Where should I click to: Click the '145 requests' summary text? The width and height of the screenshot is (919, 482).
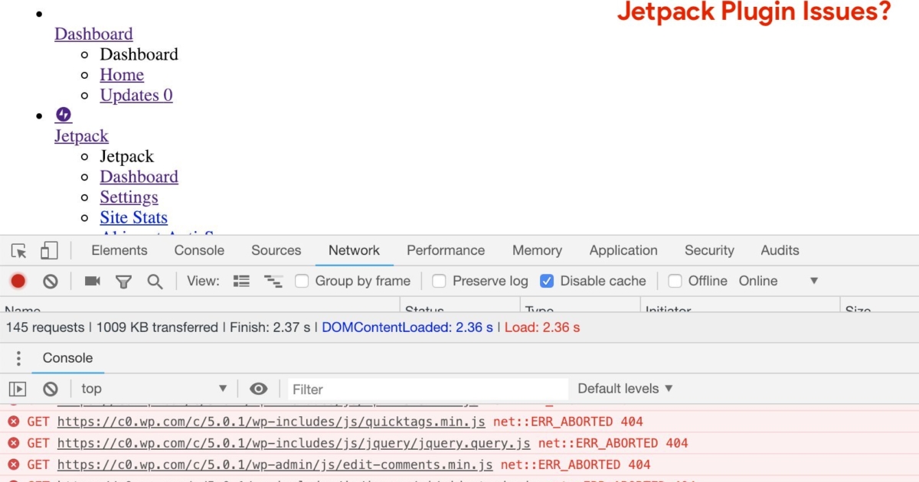pyautogui.click(x=45, y=327)
